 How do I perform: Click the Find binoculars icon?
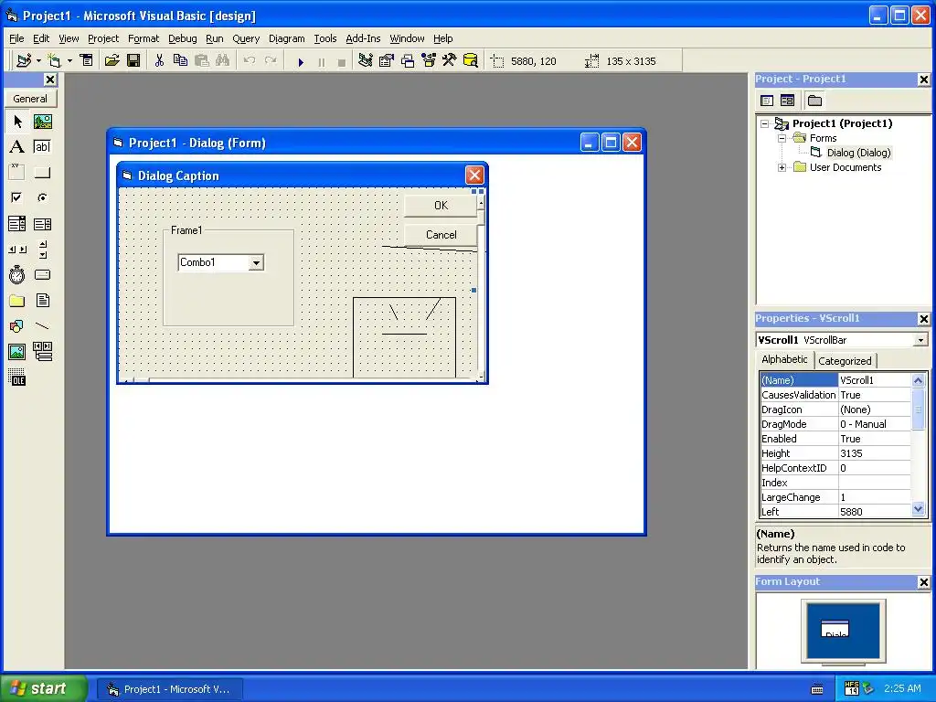223,60
